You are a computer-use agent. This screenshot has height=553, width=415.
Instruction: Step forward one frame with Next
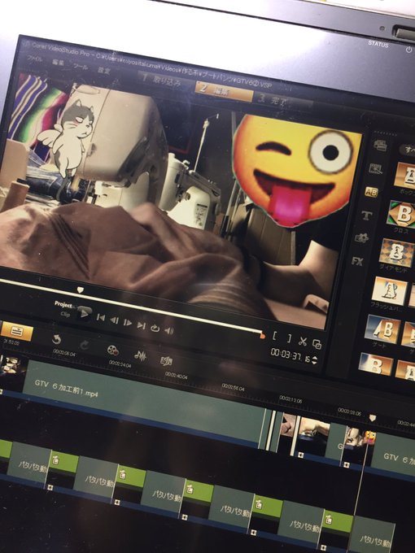(128, 323)
